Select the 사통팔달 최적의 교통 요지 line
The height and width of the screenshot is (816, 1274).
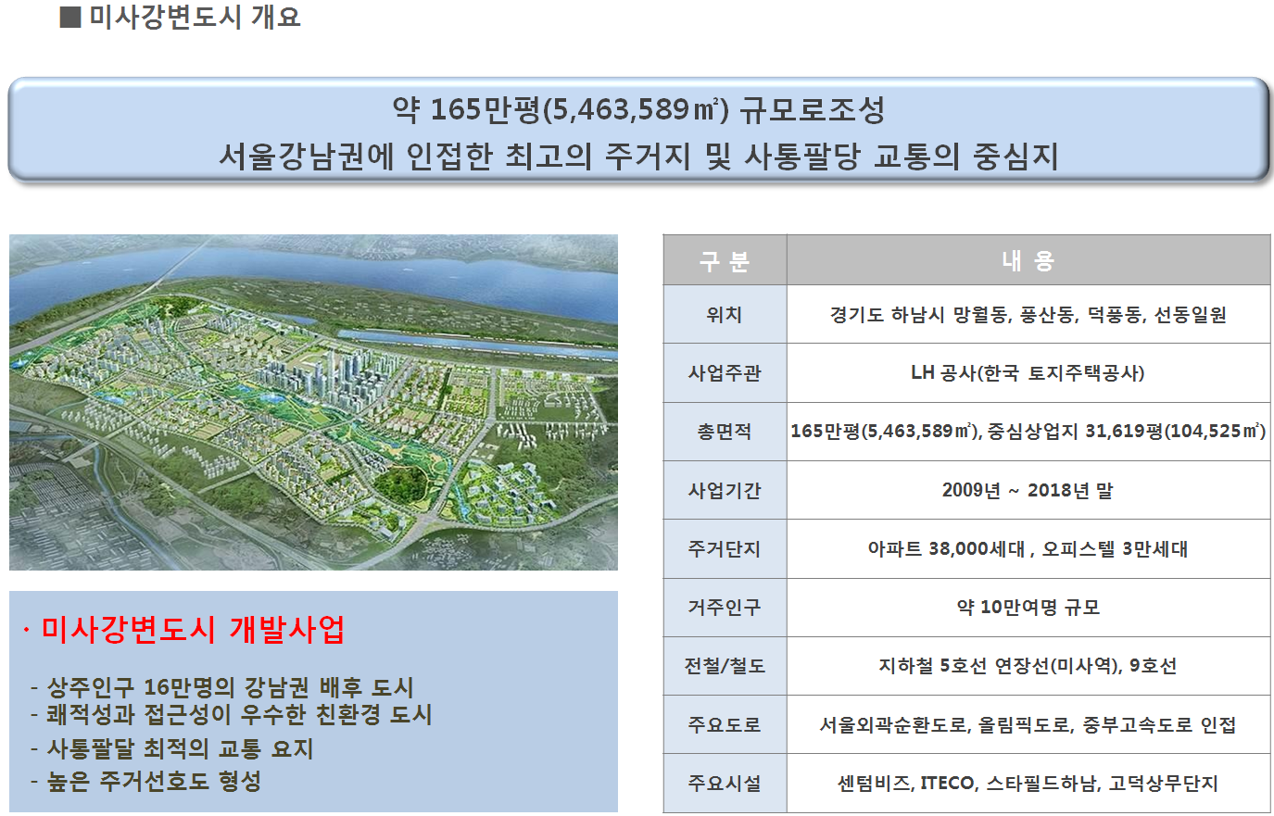(172, 748)
